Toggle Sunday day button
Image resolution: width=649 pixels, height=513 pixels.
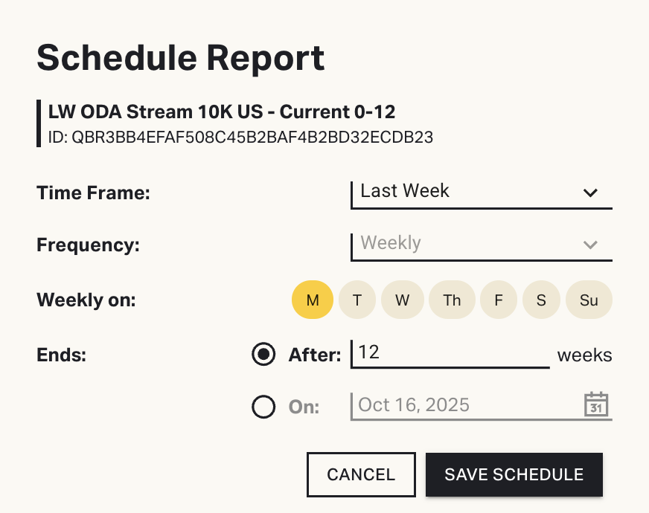tap(589, 300)
